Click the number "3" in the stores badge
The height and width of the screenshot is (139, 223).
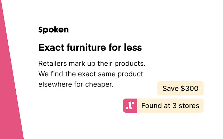coord(174,106)
